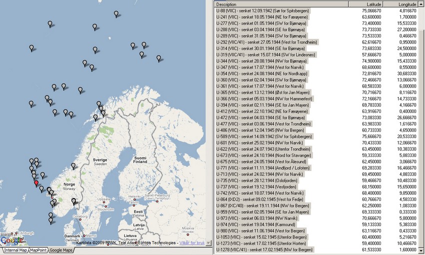Select row 'U-241 (VIIC) - senket 18.05.1944'

click(x=316, y=17)
